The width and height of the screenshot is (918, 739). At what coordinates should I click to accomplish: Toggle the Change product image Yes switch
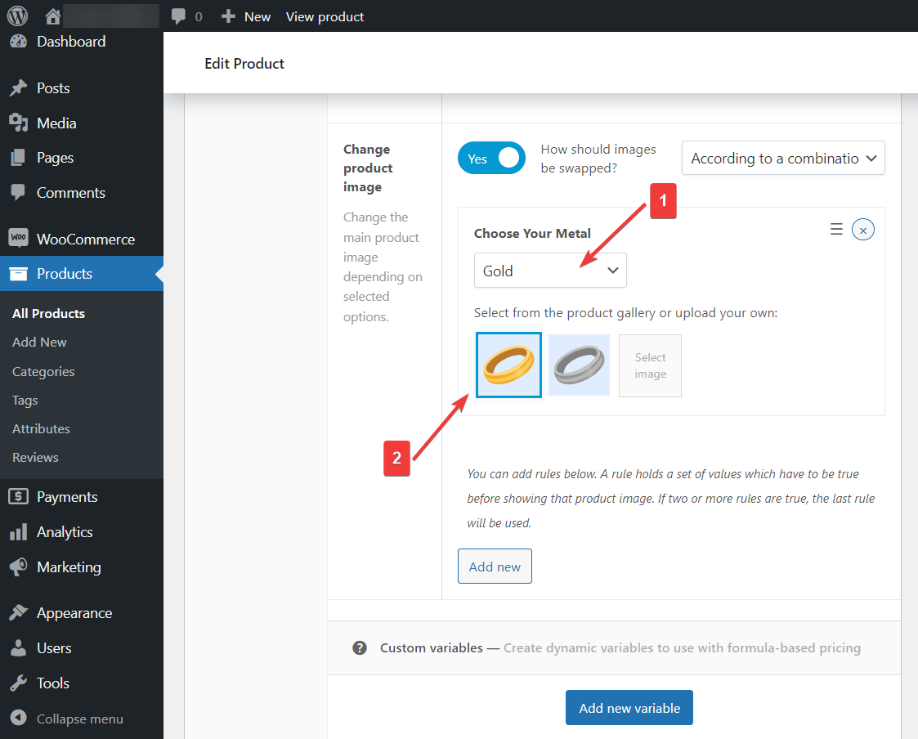coord(491,158)
